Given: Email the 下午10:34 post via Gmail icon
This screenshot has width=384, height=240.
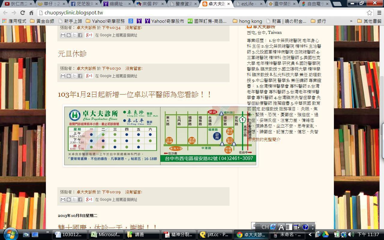Looking at the screenshot, I should click(63, 35).
